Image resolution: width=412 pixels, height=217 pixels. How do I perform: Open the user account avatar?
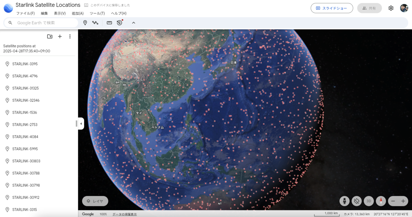coord(404,8)
